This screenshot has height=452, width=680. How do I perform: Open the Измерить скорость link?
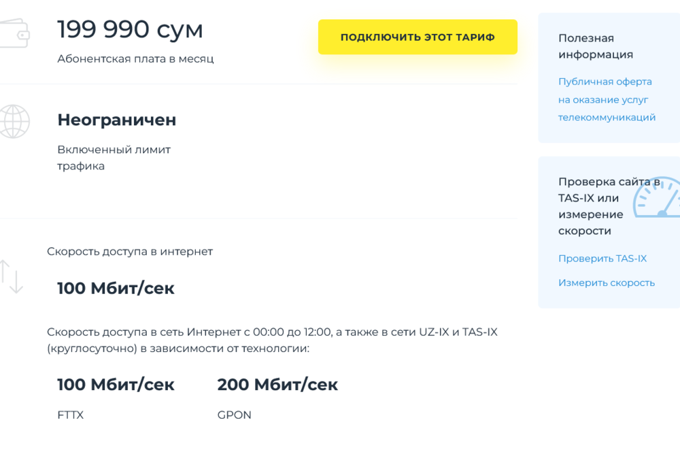coord(606,282)
